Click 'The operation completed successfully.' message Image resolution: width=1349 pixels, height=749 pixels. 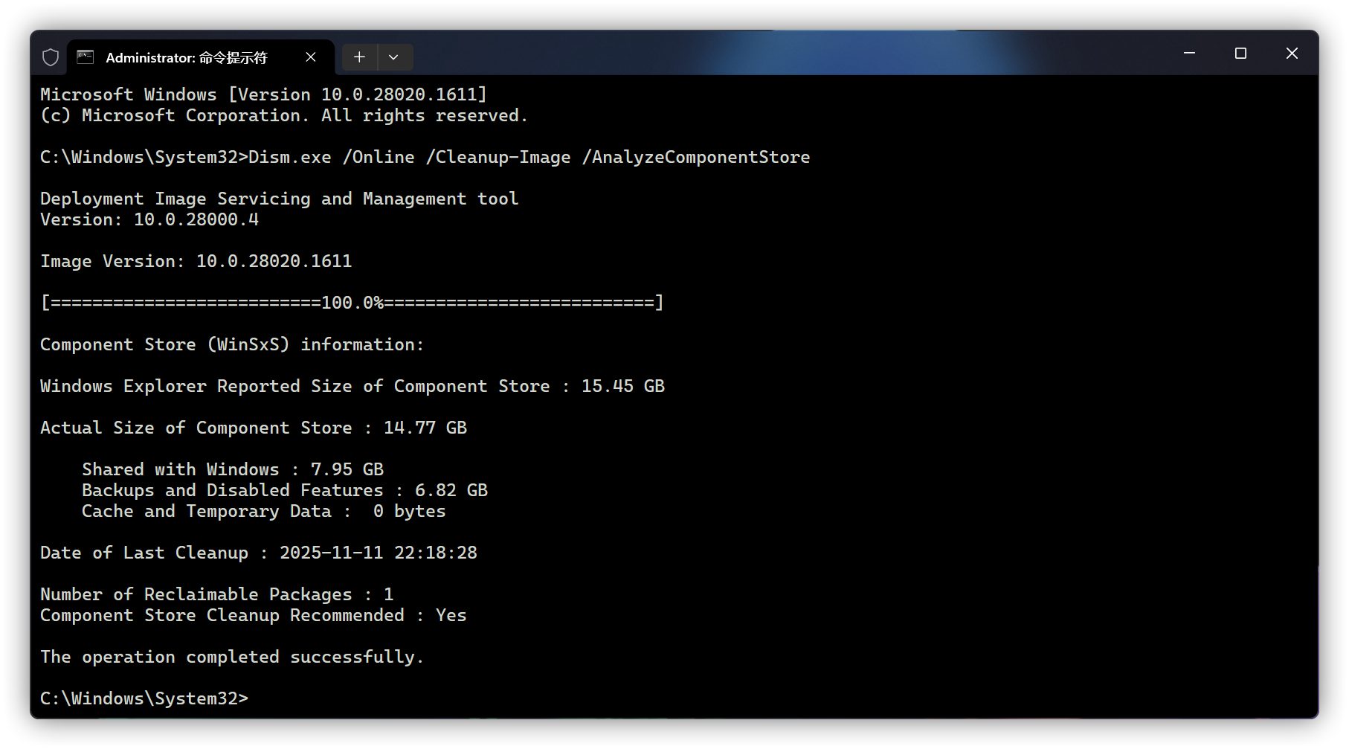point(232,657)
